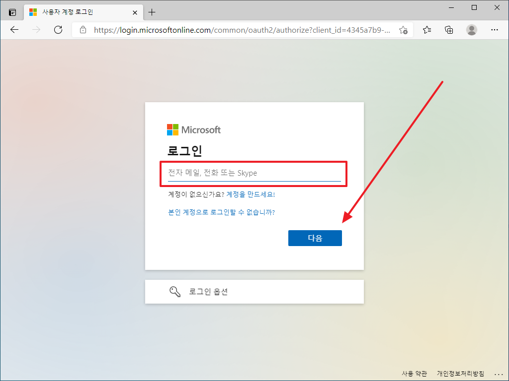Viewport: 509px width, 381px height.
Task: Click the blue 다음 button
Action: tap(315, 238)
